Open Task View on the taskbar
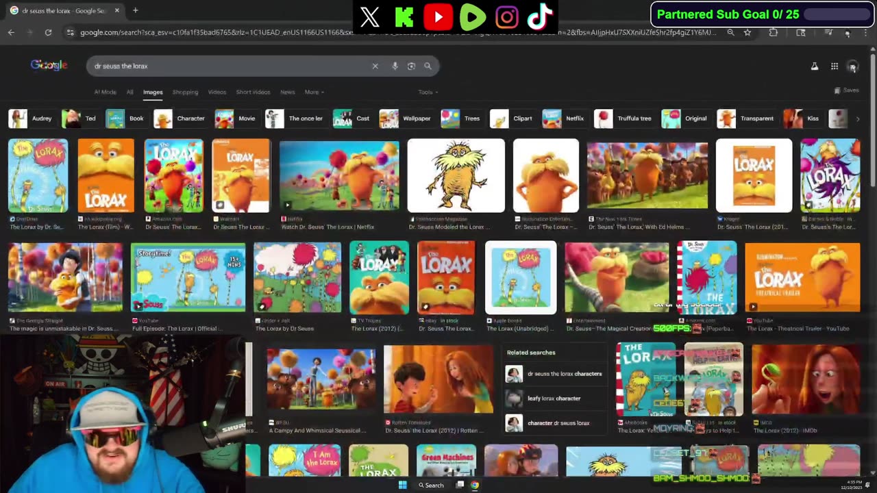Image resolution: width=877 pixels, height=493 pixels. 460,485
